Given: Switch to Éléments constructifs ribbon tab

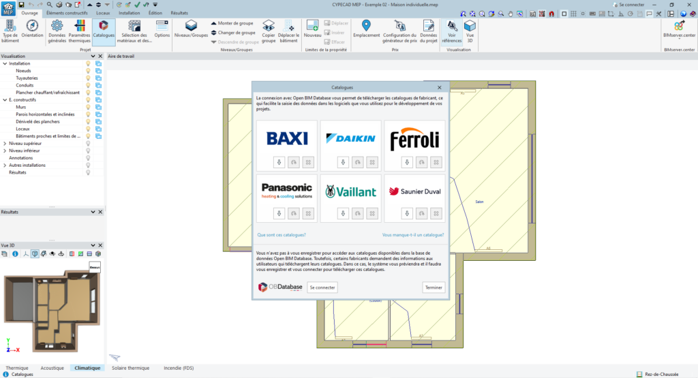Looking at the screenshot, I should (67, 13).
